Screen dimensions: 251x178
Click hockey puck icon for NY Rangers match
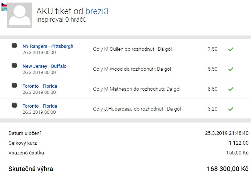pos(15,46)
